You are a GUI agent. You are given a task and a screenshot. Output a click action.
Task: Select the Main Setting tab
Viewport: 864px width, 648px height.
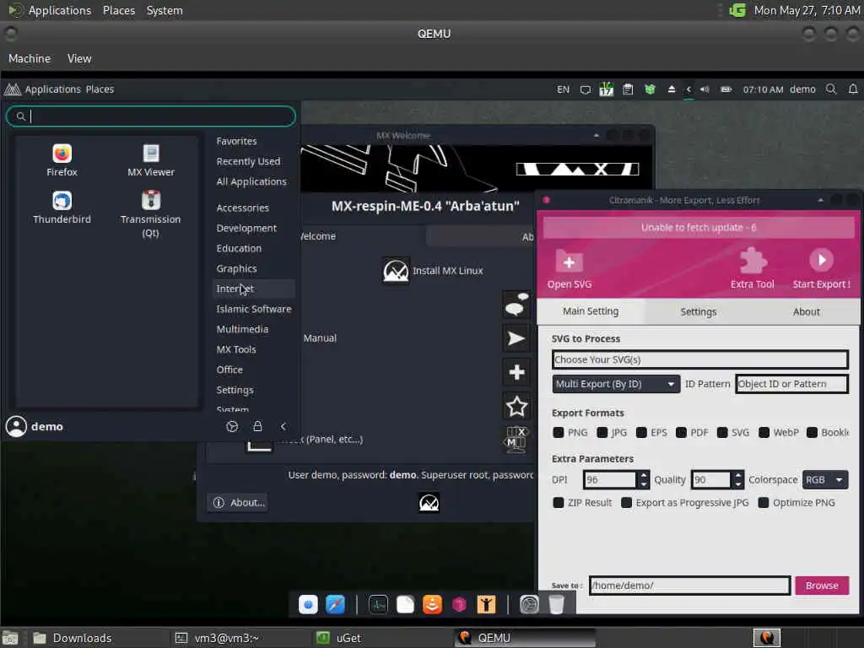coord(590,311)
